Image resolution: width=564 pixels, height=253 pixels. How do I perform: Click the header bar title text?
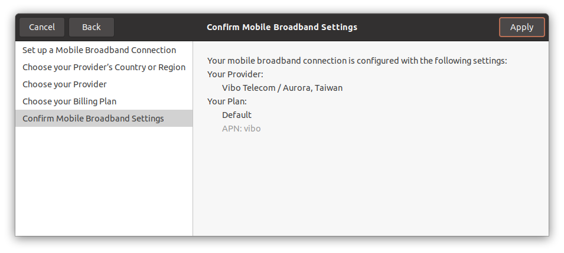tap(282, 27)
